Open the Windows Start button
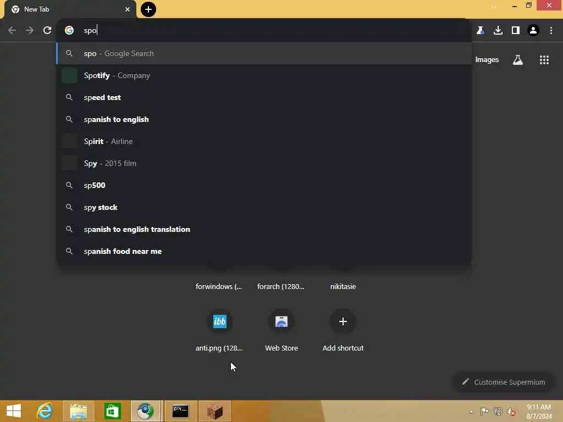This screenshot has height=422, width=563. coord(14,411)
